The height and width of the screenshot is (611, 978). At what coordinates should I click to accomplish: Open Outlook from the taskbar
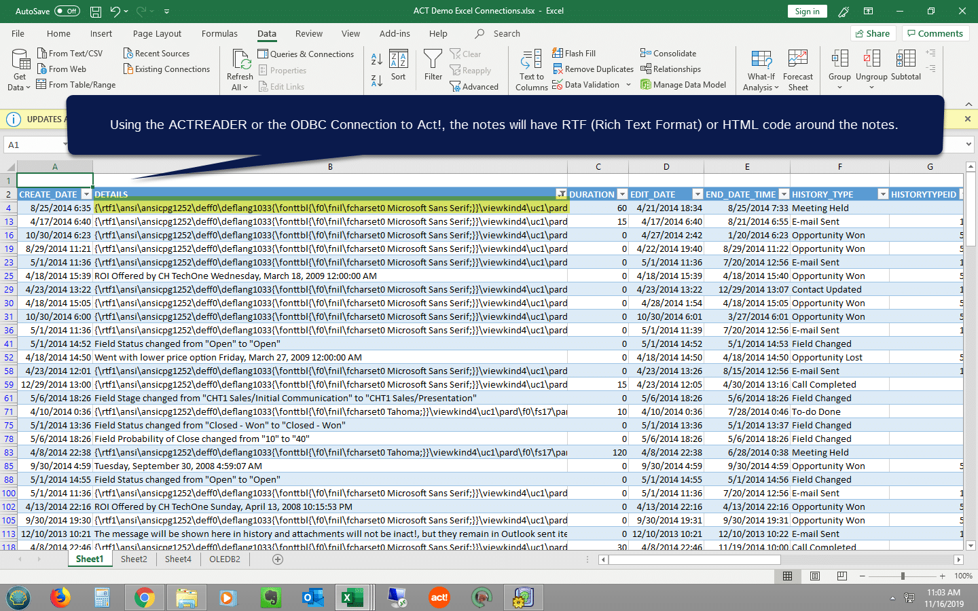(x=312, y=597)
